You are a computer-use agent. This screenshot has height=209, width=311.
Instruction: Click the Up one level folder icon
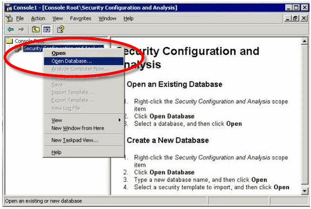click(x=36, y=29)
